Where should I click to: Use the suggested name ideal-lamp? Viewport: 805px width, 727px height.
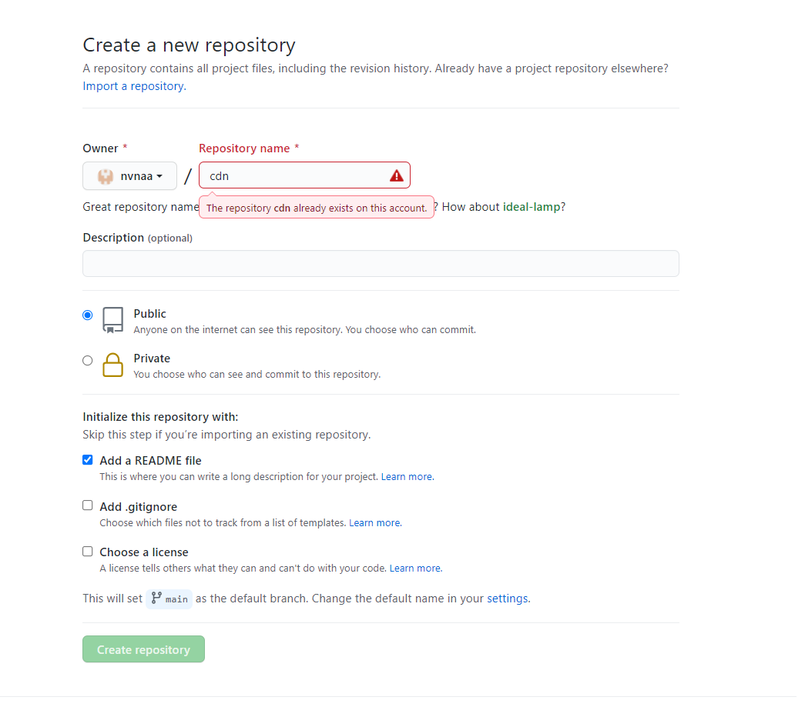click(532, 207)
